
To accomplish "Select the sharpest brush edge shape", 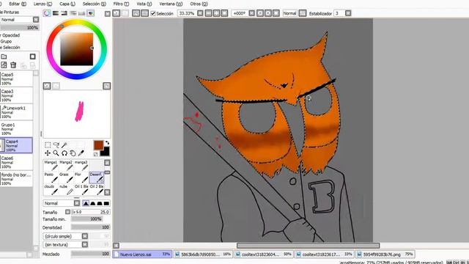I will pos(86,203).
